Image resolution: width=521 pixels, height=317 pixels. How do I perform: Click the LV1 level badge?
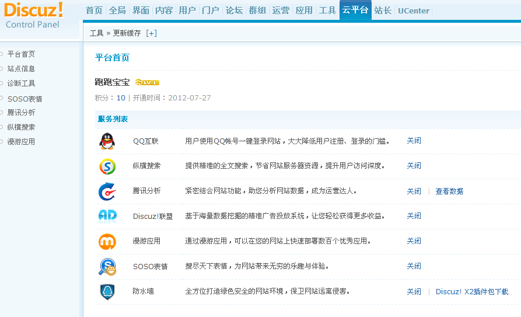point(147,82)
